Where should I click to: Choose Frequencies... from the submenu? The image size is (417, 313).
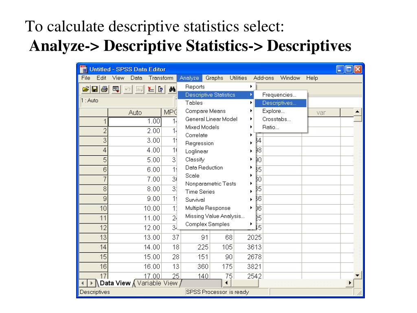[281, 95]
